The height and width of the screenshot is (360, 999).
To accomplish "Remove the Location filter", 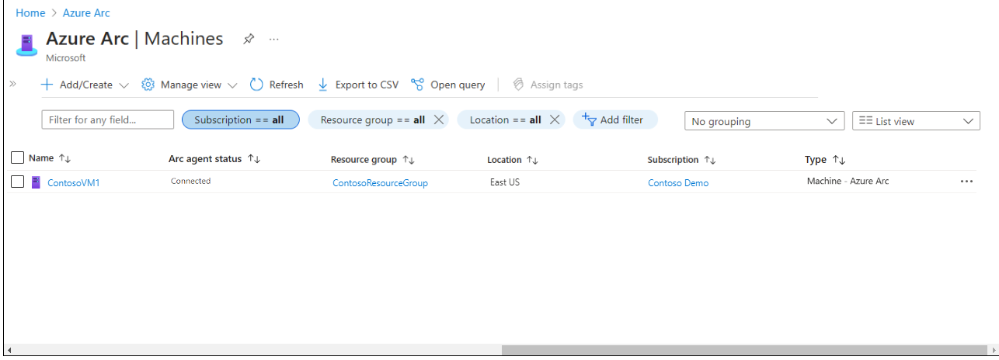I will [x=555, y=119].
